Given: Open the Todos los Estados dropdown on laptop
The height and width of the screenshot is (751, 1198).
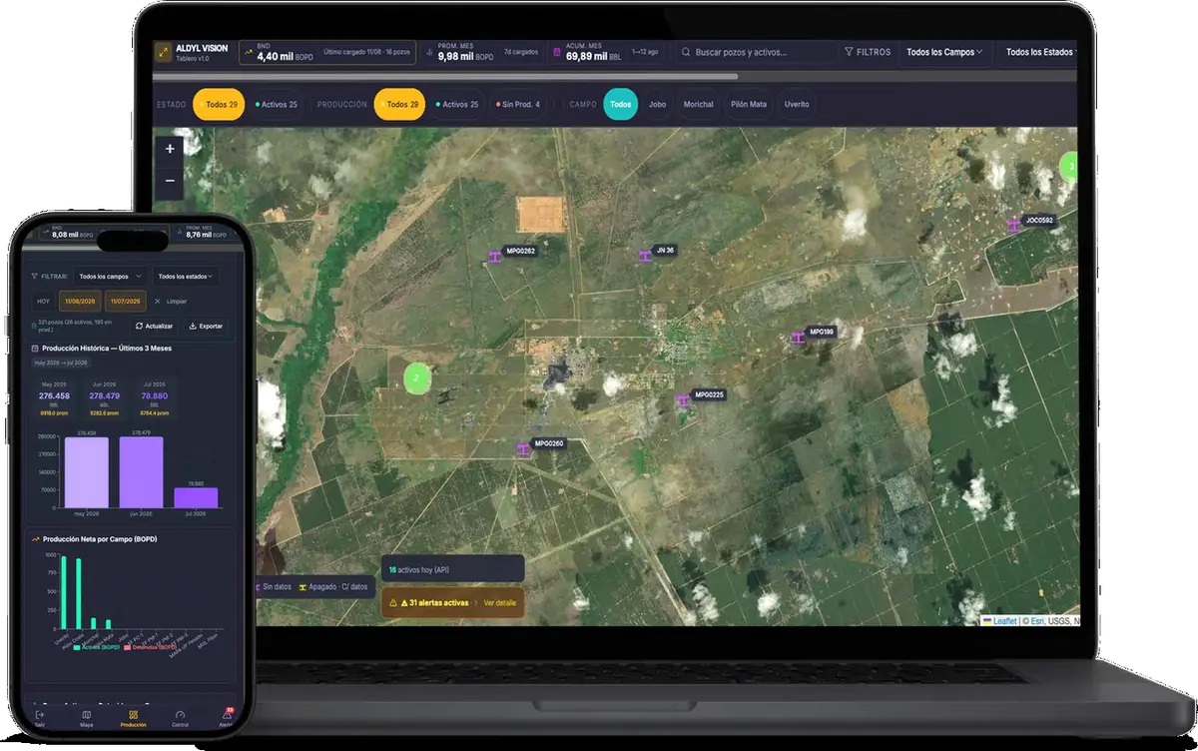Looking at the screenshot, I should tap(1038, 52).
